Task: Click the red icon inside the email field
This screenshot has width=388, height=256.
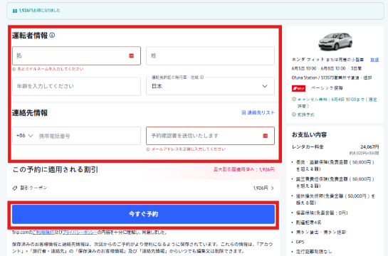Action: (266, 136)
